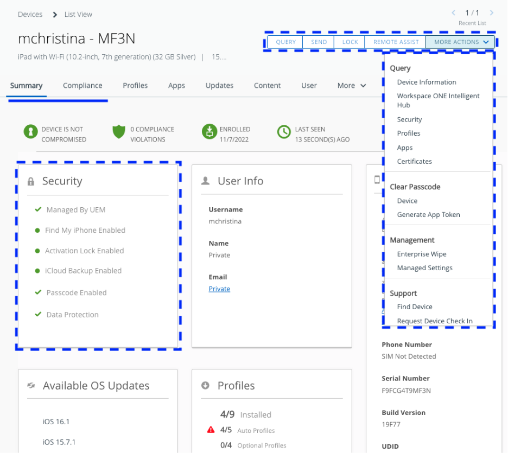The image size is (508, 453).
Task: Open the Profiles tab
Action: point(135,86)
